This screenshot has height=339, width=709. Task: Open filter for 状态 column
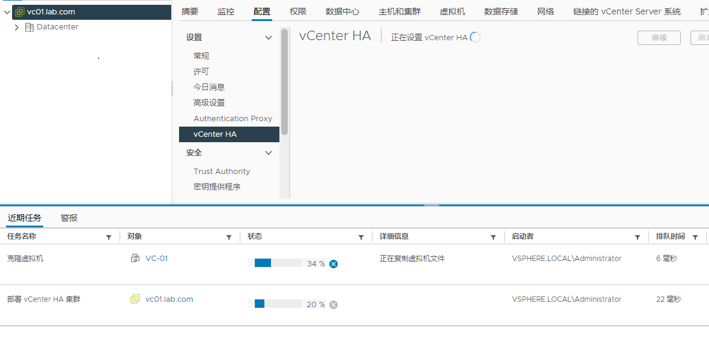(361, 237)
